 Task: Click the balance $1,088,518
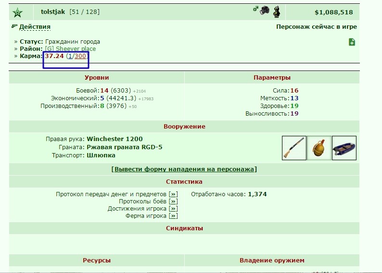click(333, 12)
